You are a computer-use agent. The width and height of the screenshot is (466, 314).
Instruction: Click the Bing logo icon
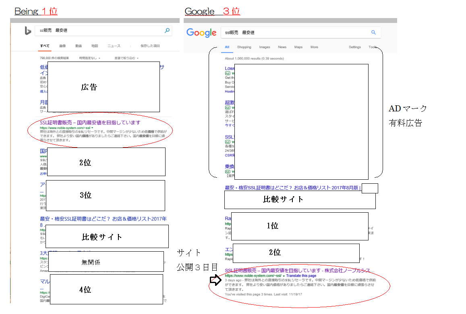click(28, 31)
